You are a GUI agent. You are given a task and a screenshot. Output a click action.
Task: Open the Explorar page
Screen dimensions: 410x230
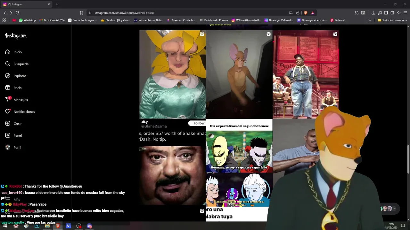click(16, 76)
